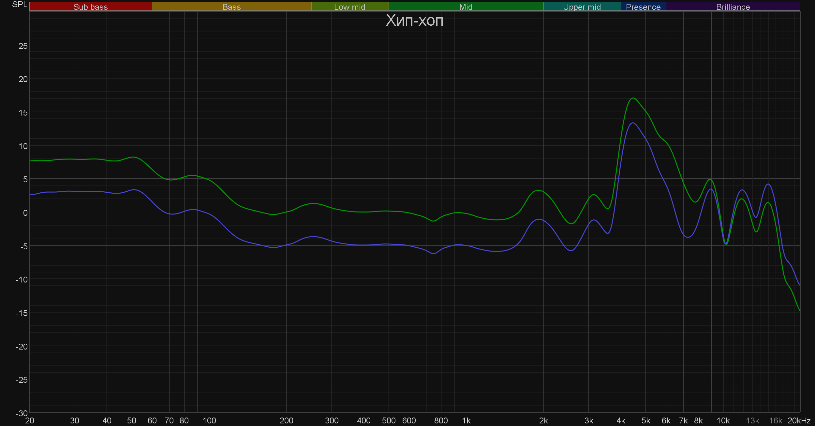Click the Brilliance band header
The height and width of the screenshot is (426, 815).
coord(733,7)
